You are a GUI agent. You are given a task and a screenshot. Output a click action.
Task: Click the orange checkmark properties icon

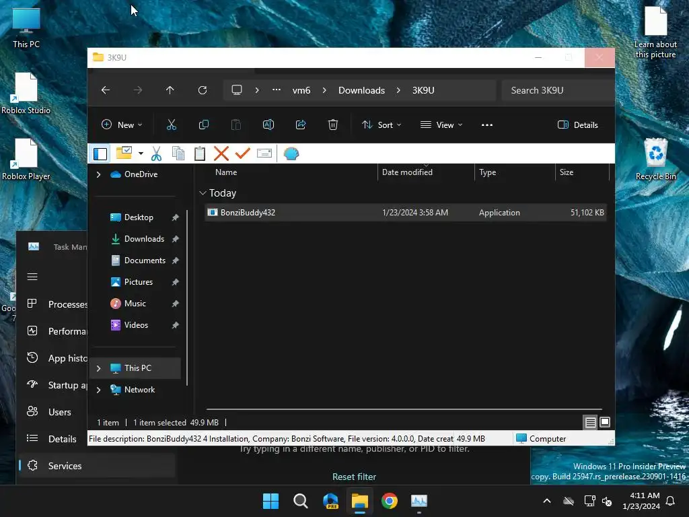pos(242,153)
